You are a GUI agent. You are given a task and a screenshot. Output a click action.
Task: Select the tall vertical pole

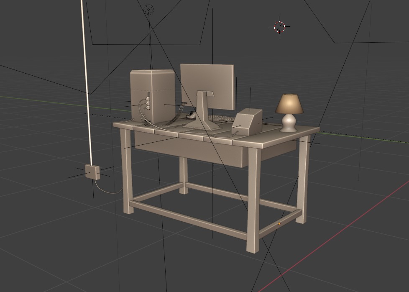pos(87,82)
